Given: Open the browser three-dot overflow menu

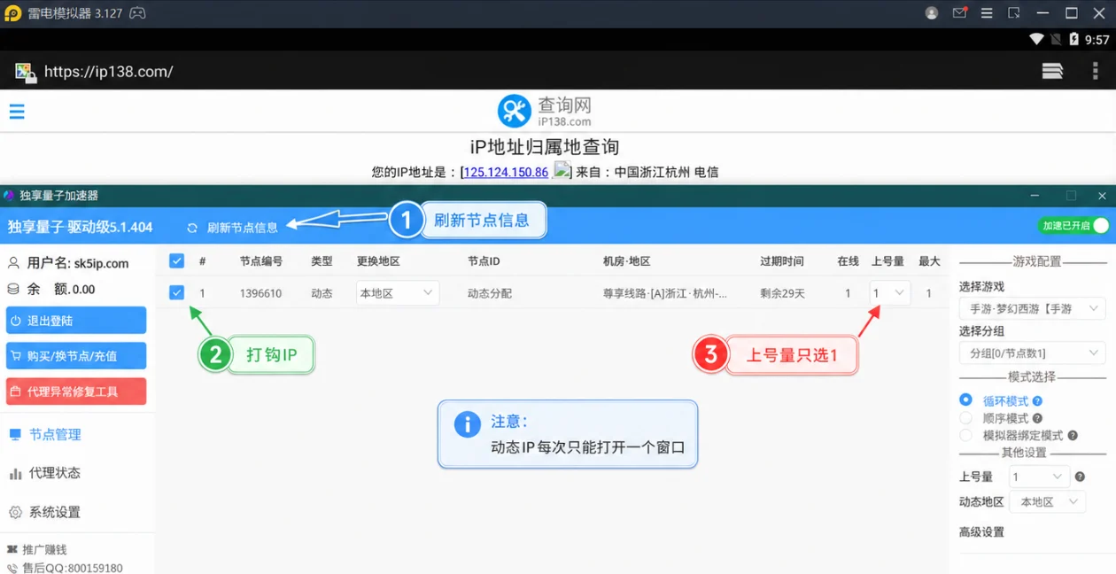Looking at the screenshot, I should (x=1096, y=72).
